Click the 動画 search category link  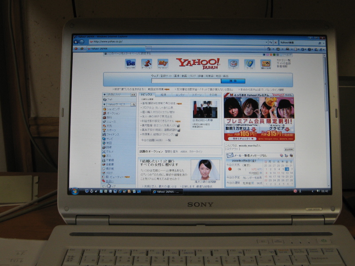(184, 76)
